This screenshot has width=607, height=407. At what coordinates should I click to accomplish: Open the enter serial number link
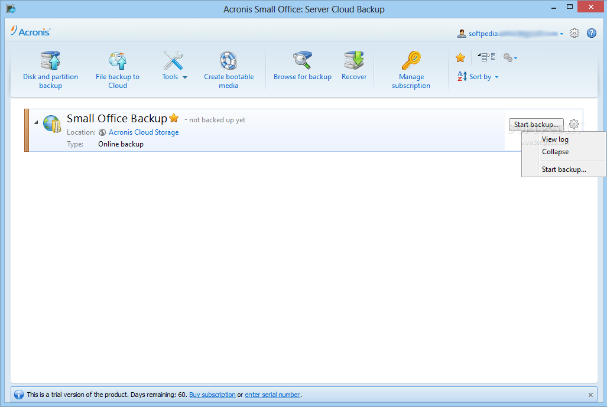pos(272,395)
